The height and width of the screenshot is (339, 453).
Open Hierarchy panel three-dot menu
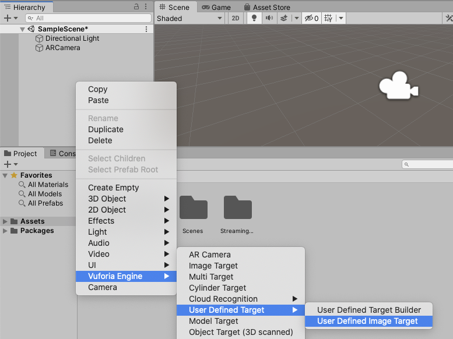[x=146, y=6]
